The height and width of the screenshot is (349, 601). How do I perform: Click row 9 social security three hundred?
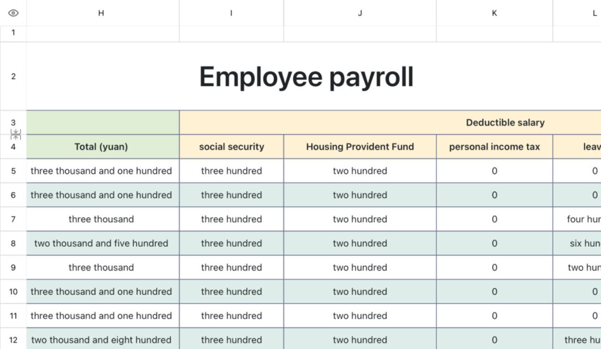(231, 268)
